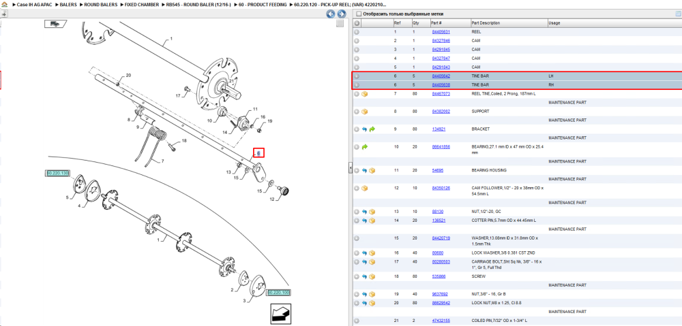The height and width of the screenshot is (326, 682).
Task: Click box icon on COTTER PIN row
Action: click(372, 221)
